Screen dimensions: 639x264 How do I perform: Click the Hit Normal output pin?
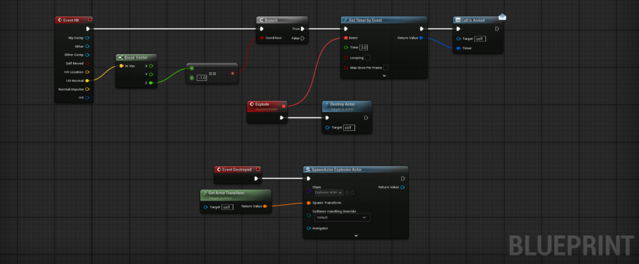coord(87,80)
